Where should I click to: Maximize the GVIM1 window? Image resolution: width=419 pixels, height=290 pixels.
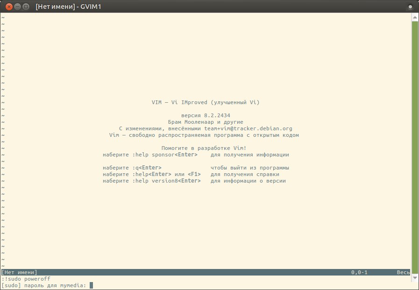click(26, 7)
